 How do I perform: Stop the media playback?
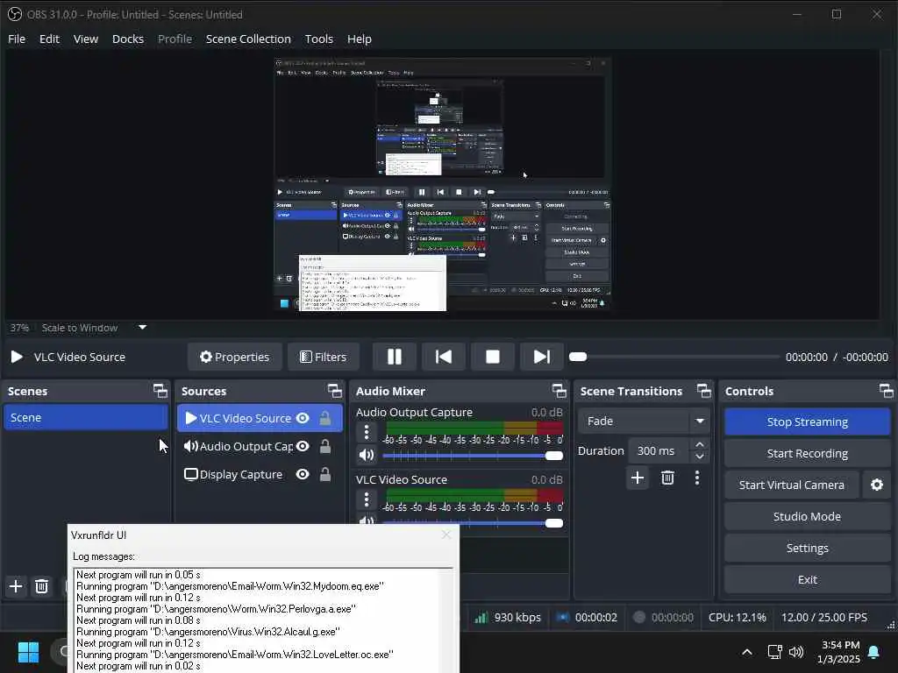click(493, 358)
